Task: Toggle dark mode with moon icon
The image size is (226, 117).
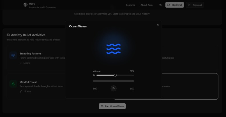Action: [x=161, y=5]
